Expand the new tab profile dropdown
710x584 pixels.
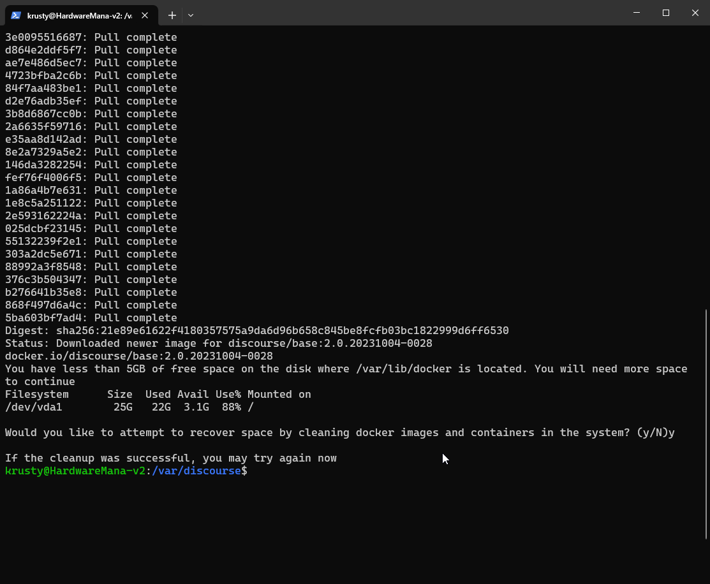pos(191,15)
